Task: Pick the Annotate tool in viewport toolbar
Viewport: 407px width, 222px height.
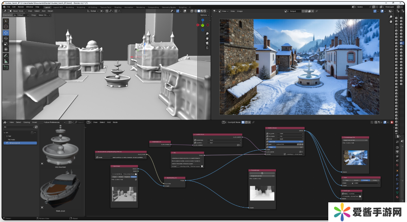Action: pyautogui.click(x=6, y=56)
